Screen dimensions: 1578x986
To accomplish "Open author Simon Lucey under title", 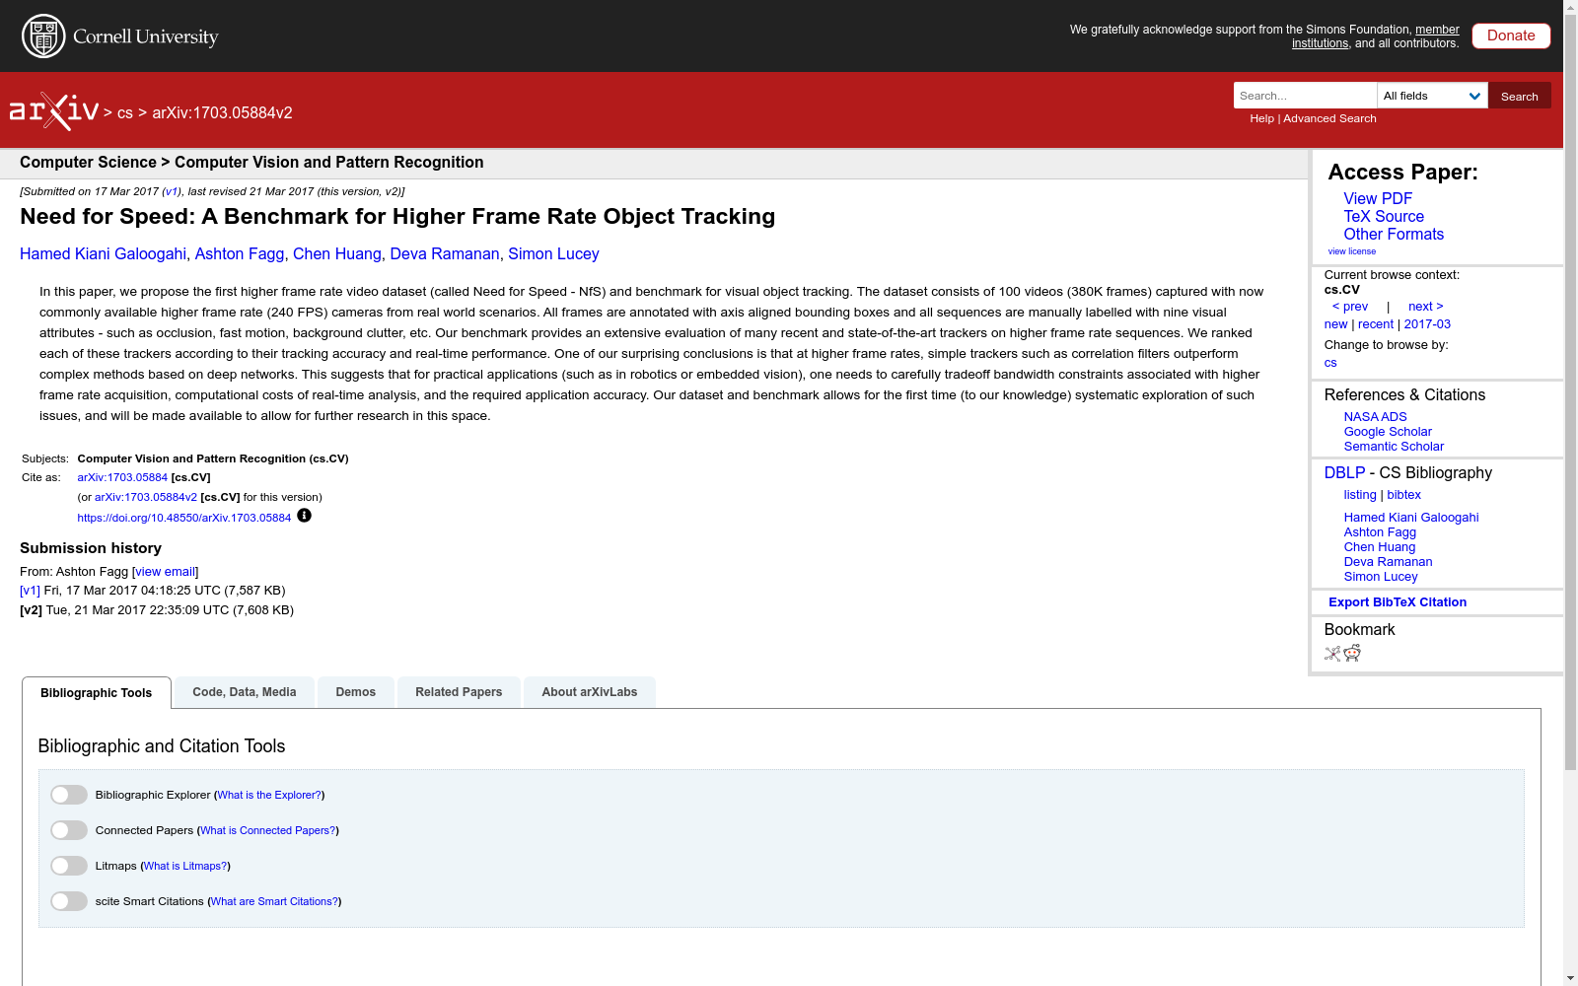I will [553, 254].
